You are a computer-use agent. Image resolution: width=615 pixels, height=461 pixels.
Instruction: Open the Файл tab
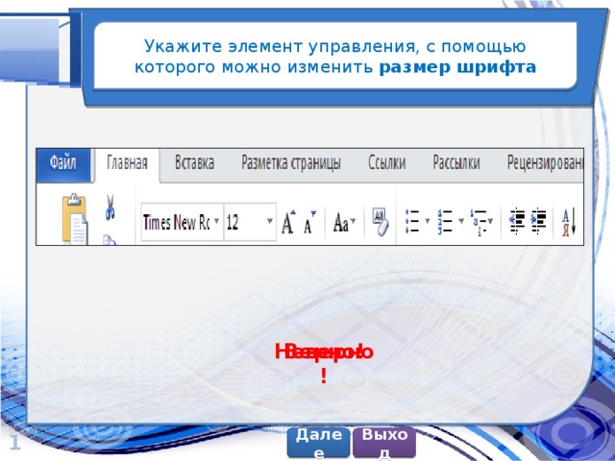(63, 164)
